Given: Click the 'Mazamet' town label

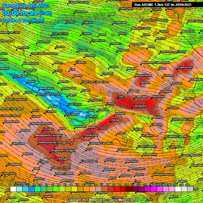Looking at the screenshot, I should (x=158, y=117).
